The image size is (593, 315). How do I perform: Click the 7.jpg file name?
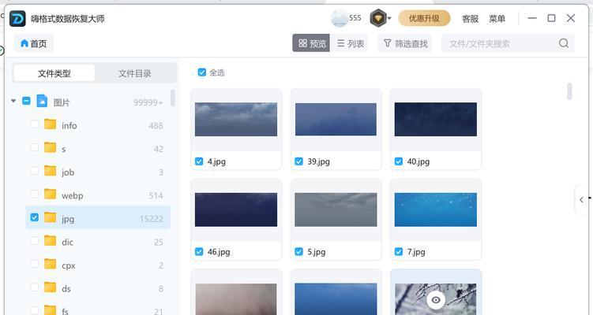coord(416,252)
